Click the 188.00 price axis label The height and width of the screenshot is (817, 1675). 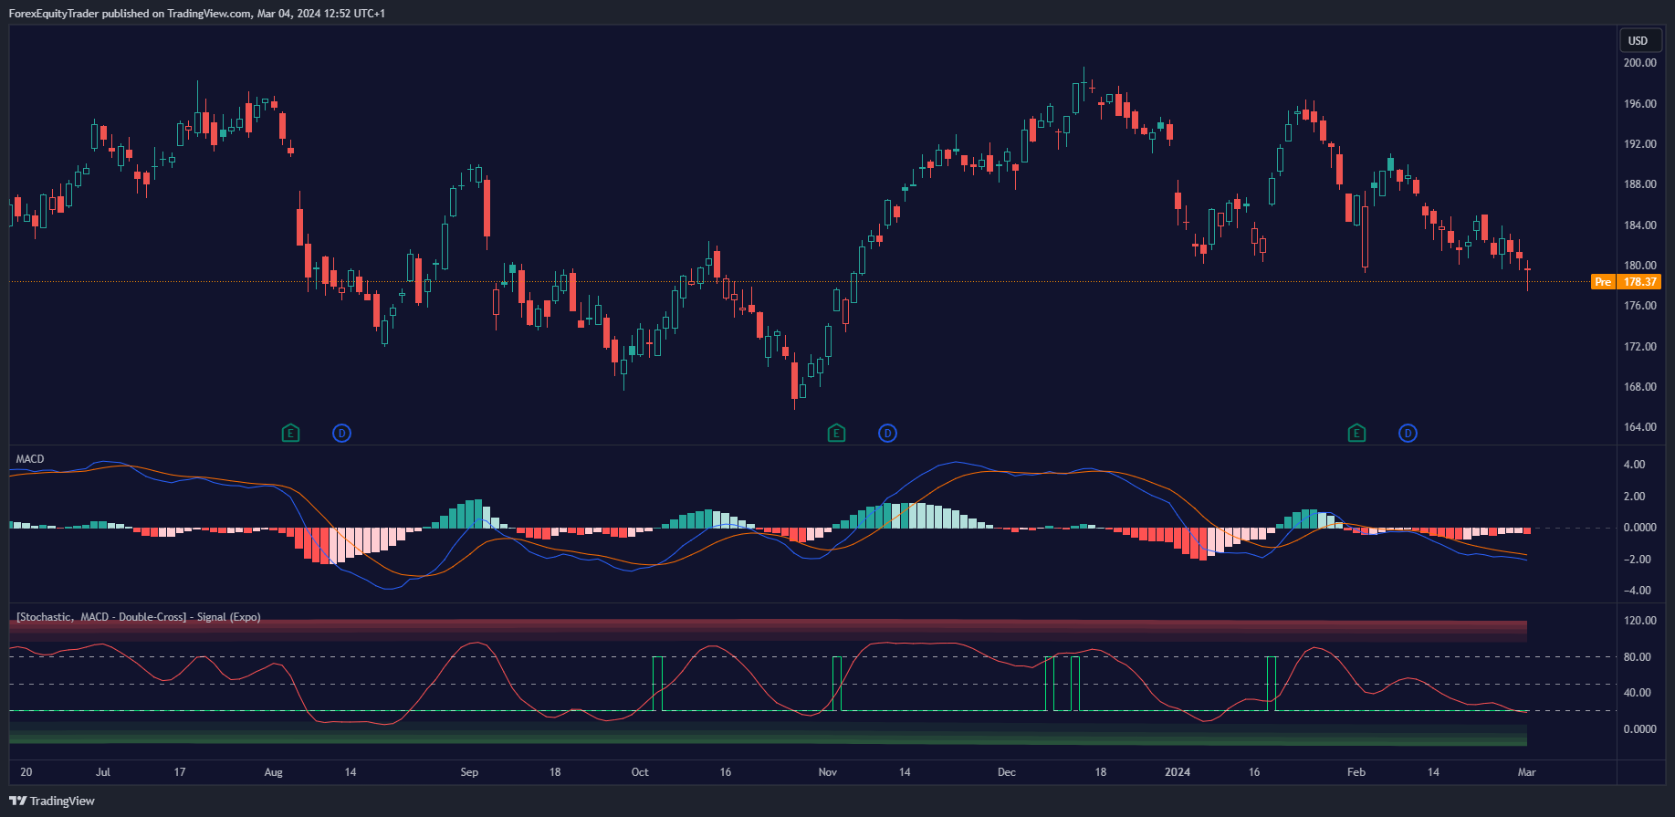click(x=1640, y=184)
